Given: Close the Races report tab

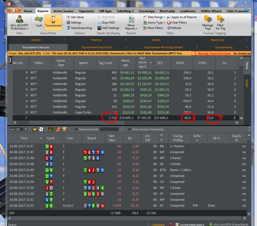Looking at the screenshot, I should coord(184,40).
